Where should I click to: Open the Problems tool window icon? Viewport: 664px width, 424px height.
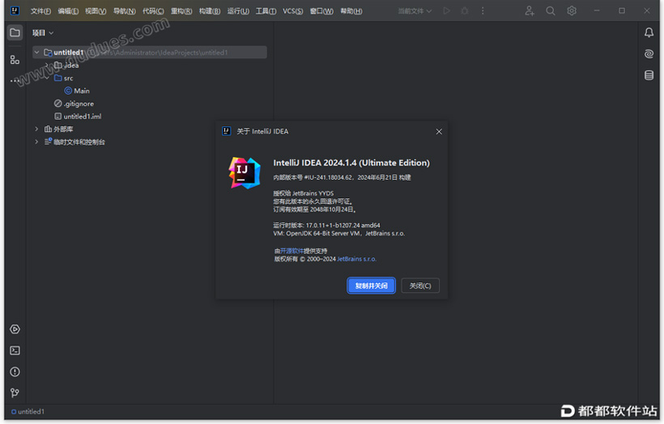[15, 371]
